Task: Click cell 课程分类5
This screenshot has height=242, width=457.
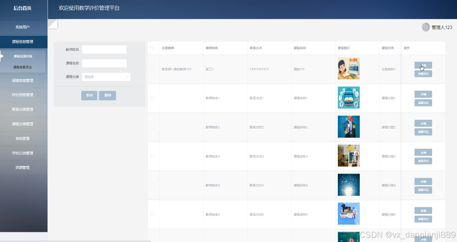Action: 389,214
